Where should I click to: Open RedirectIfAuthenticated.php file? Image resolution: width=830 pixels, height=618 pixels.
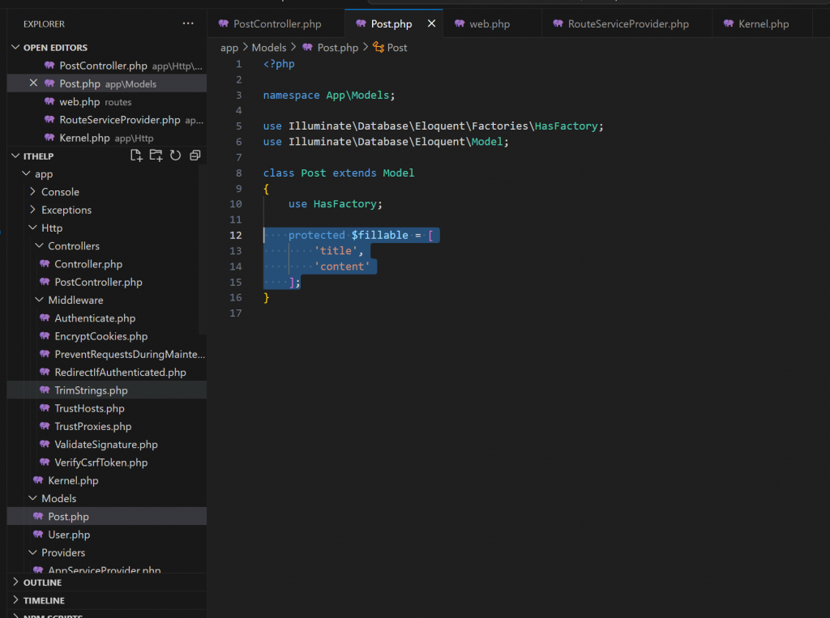(107, 372)
